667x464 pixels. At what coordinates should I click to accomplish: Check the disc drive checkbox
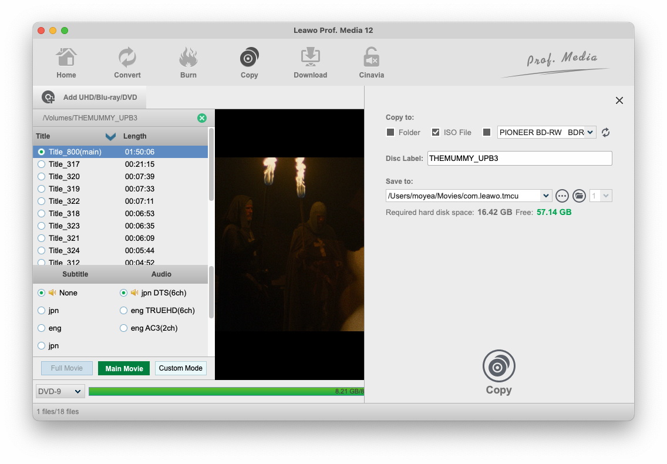click(487, 132)
